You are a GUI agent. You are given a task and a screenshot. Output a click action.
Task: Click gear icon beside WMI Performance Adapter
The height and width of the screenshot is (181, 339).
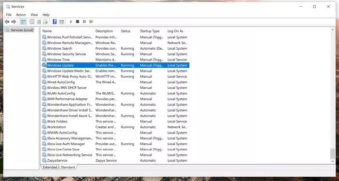tap(44, 99)
